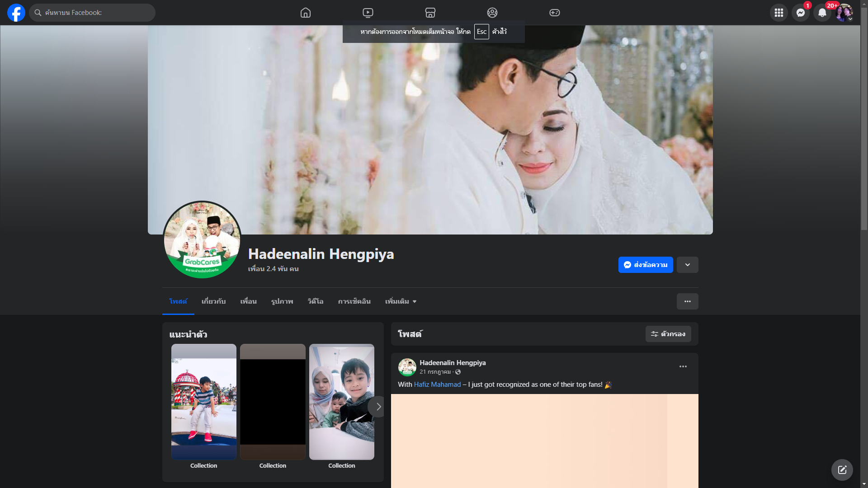Open the notifications bell
868x488 pixels.
pyautogui.click(x=822, y=13)
